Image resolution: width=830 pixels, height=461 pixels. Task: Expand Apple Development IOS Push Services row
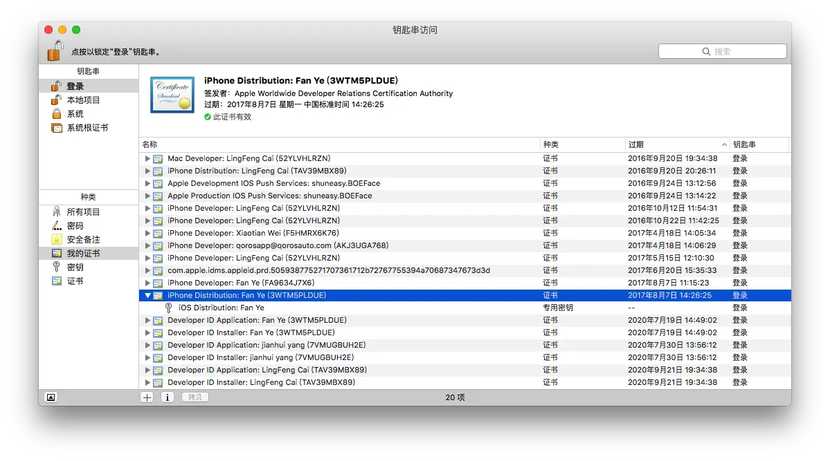pos(147,183)
